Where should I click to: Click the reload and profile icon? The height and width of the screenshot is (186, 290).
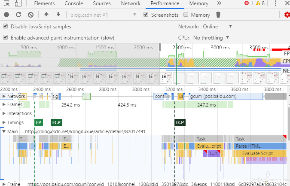click(x=18, y=15)
